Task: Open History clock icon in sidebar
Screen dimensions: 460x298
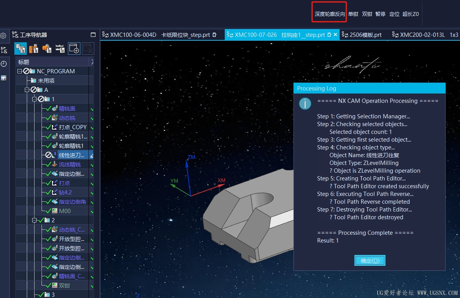Action: tap(4, 64)
